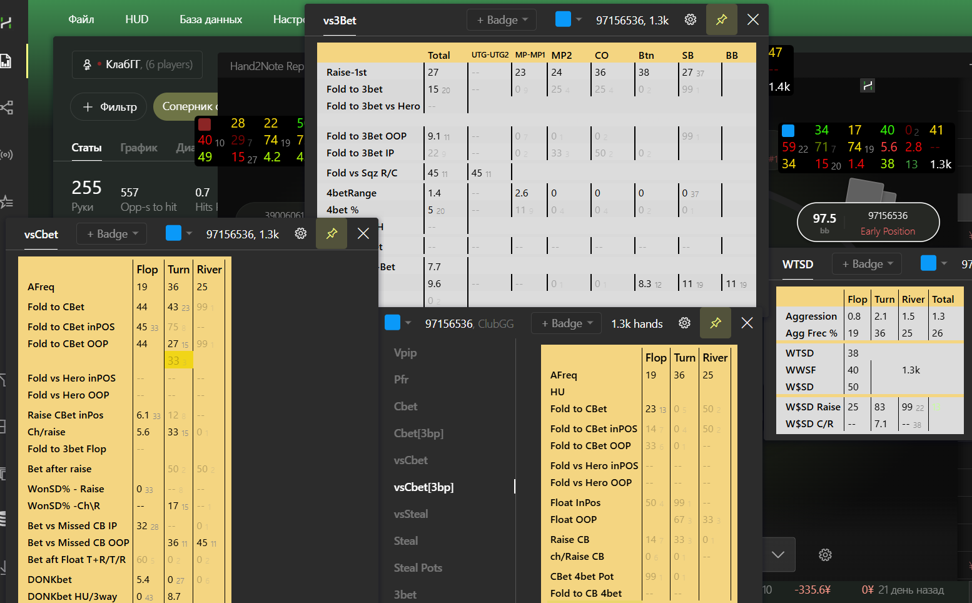Click blue square in right HUD panel
Viewport: 972px width, 603px height.
789,131
